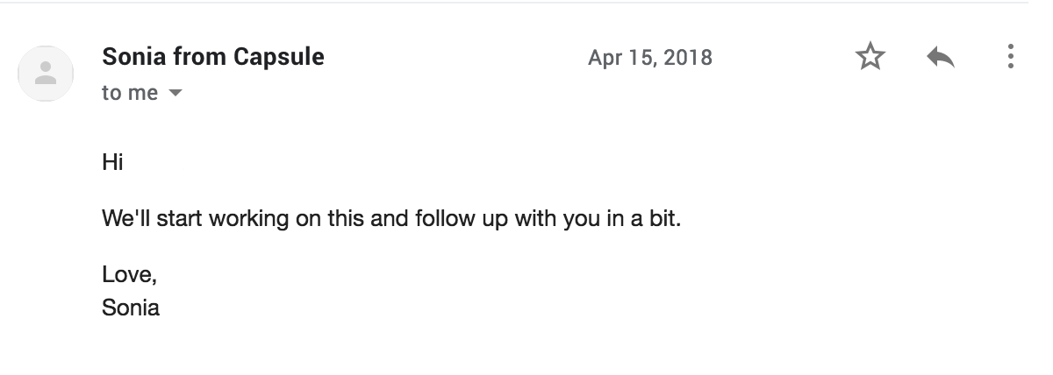
Task: Open the three-dot More options menu
Action: pyautogui.click(x=1011, y=58)
